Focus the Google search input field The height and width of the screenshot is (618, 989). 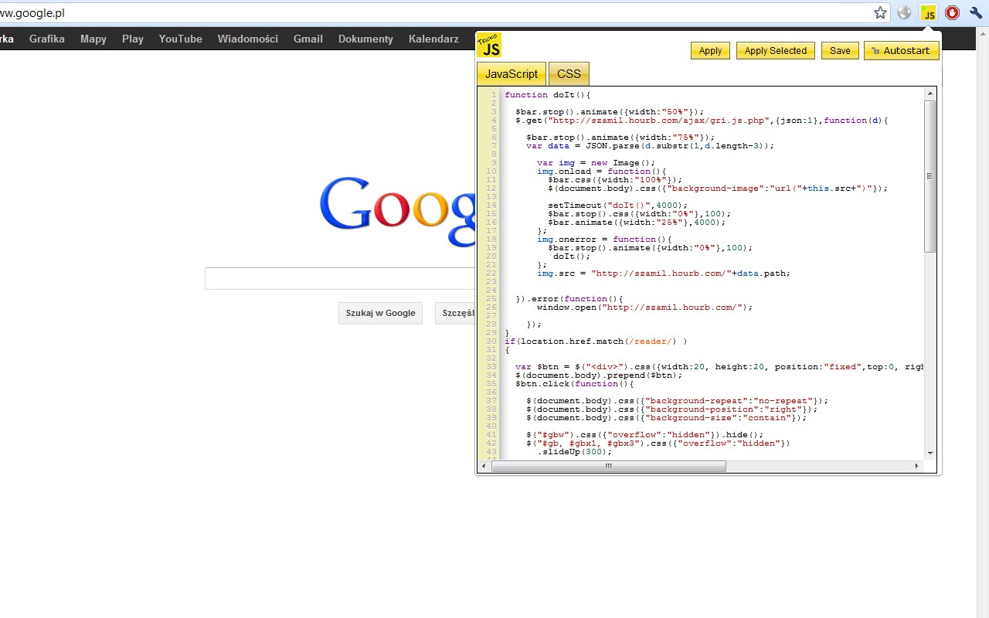(x=340, y=278)
